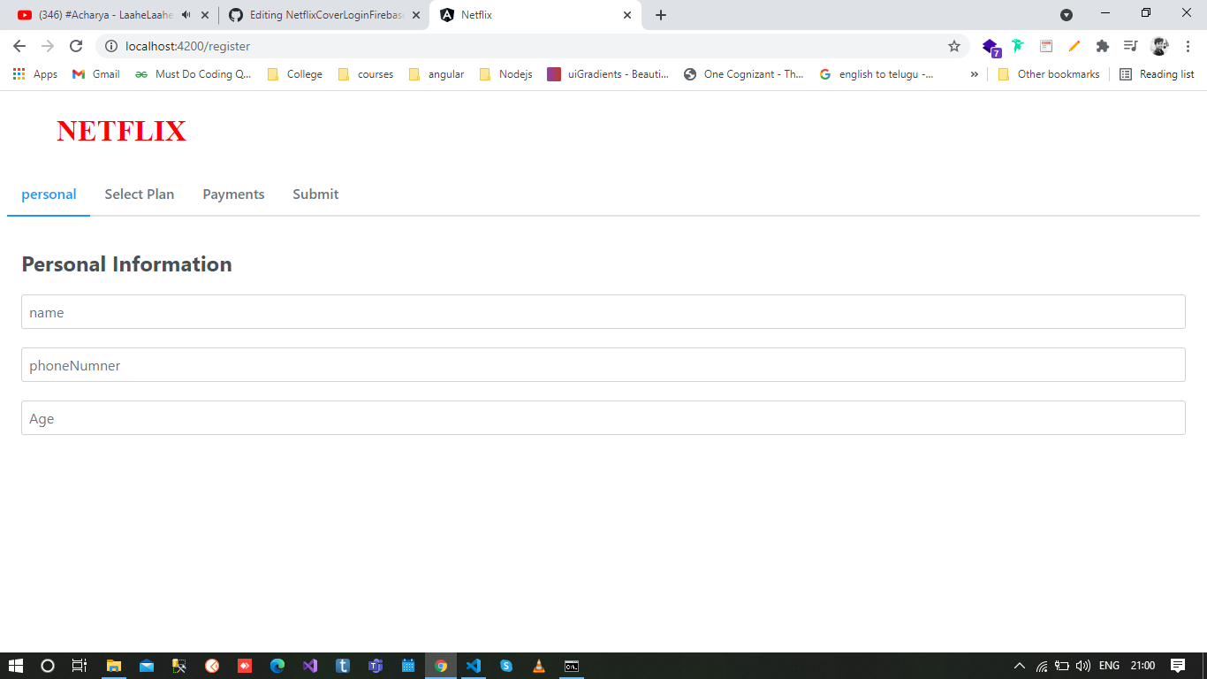Launch VLC media player from the taskbar

[538, 666]
